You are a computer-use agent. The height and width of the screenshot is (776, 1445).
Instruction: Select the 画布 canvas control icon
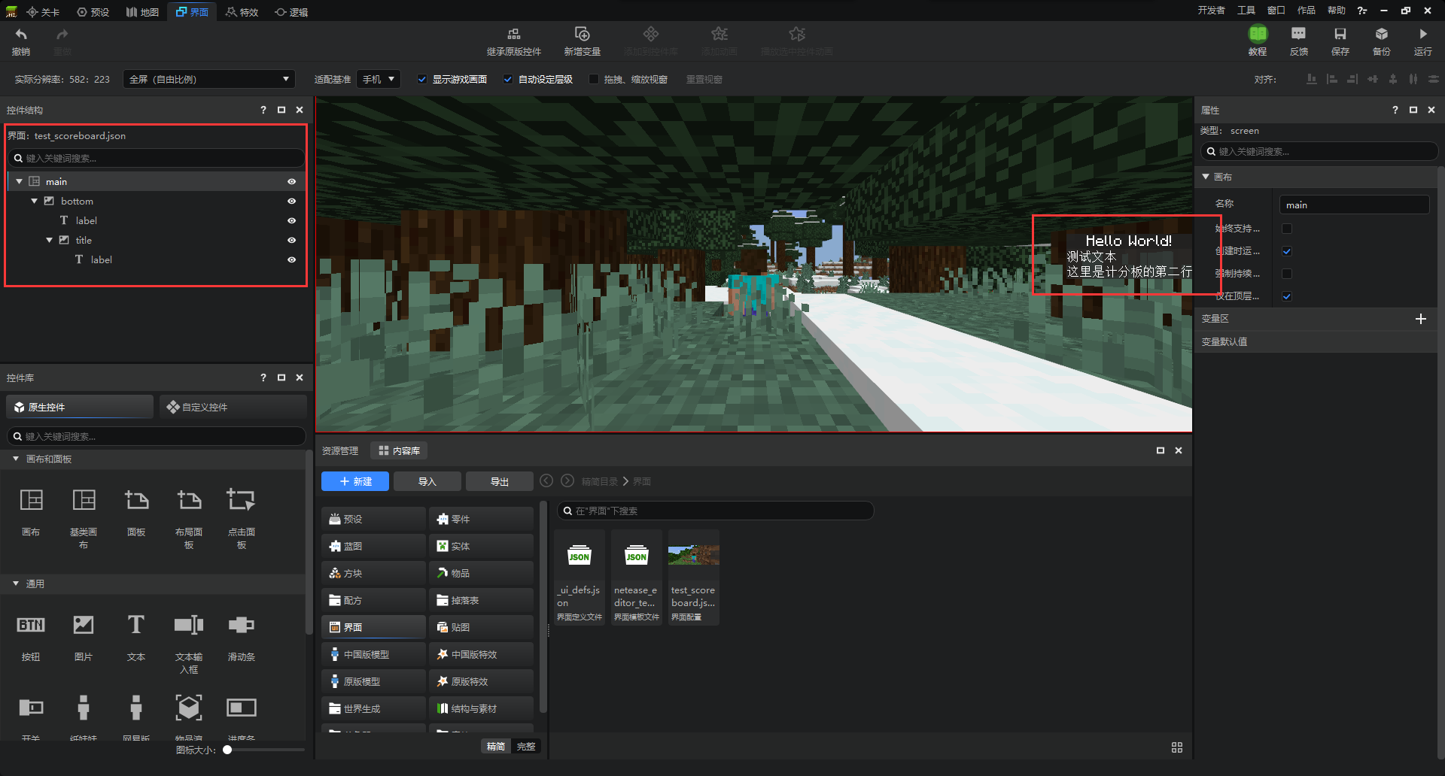tap(31, 500)
